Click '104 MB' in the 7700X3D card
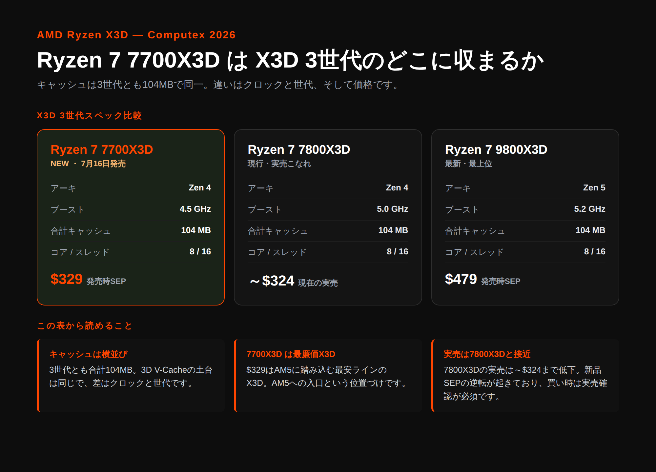Viewport: 656px width, 472px height. tap(196, 230)
